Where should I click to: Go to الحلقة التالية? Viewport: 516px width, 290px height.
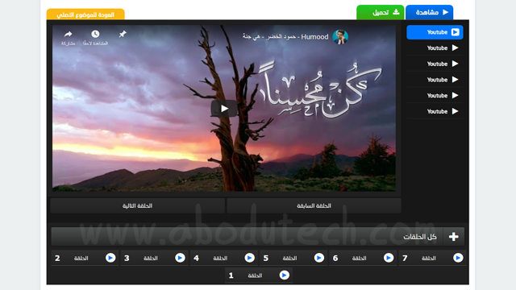tap(138, 206)
